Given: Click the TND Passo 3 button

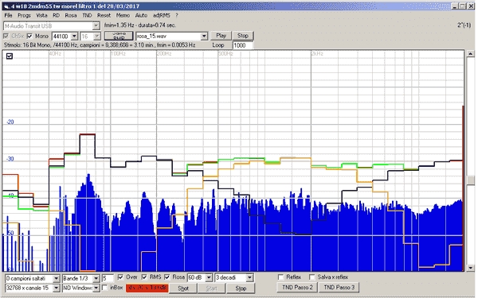Looking at the screenshot, I should point(339,288).
